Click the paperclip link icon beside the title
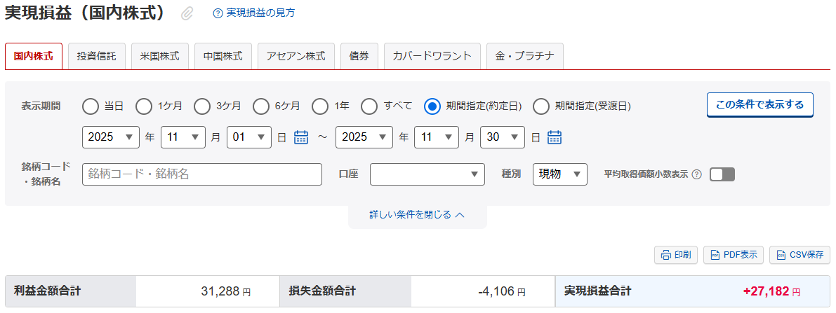 pyautogui.click(x=187, y=13)
